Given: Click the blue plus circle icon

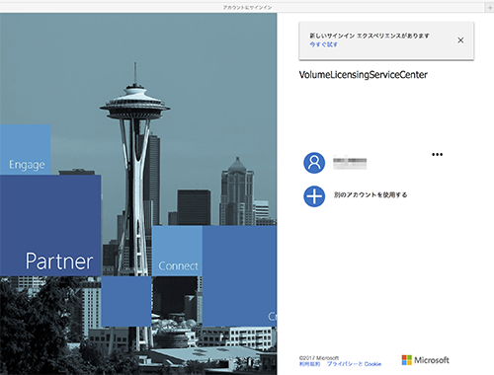Looking at the screenshot, I should 314,196.
